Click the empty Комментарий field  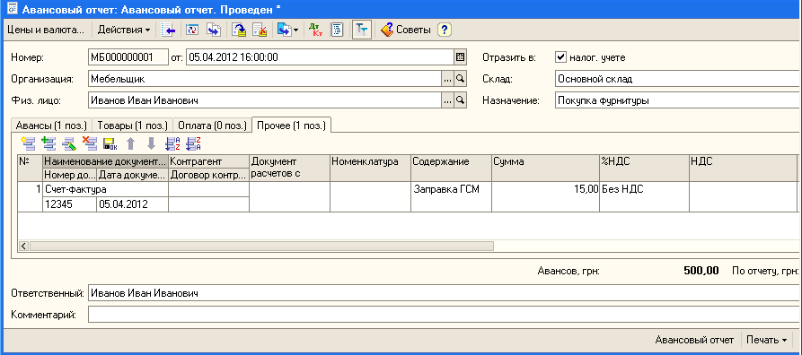(445, 315)
